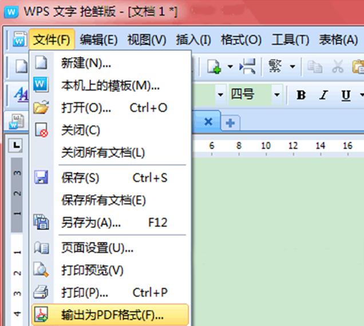
Task: Select local templates (本机上的模板) entry
Action: (x=110, y=86)
